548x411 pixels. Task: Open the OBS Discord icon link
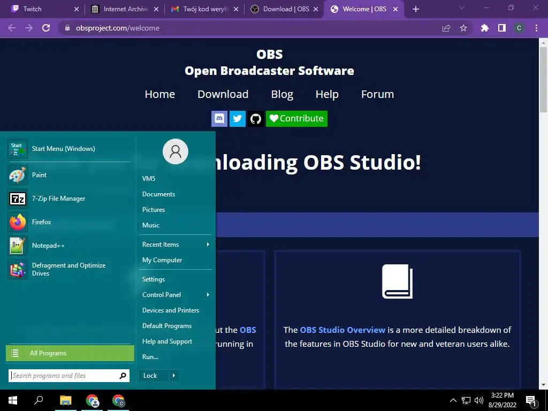(x=219, y=118)
